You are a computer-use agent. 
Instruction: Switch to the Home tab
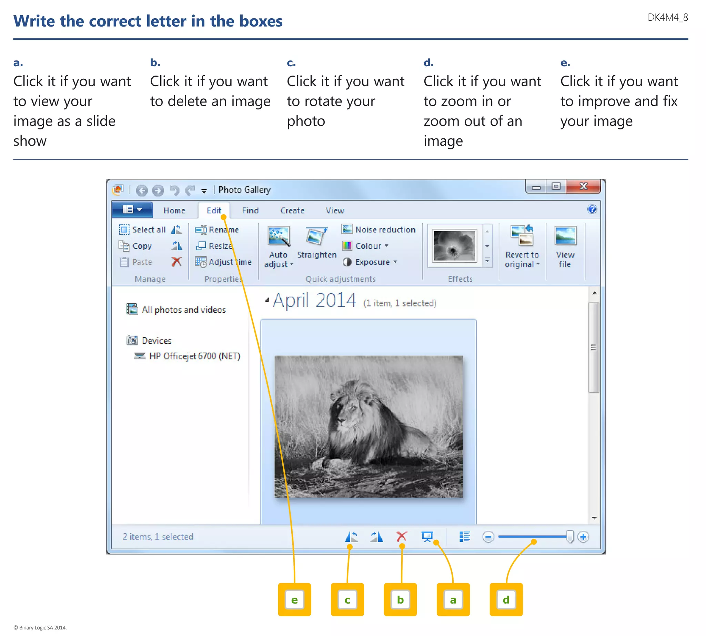[174, 211]
